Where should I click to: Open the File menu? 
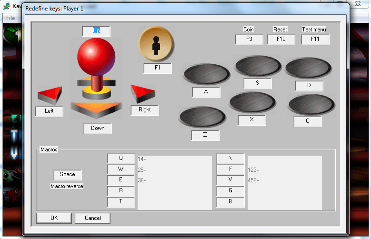pos(10,18)
